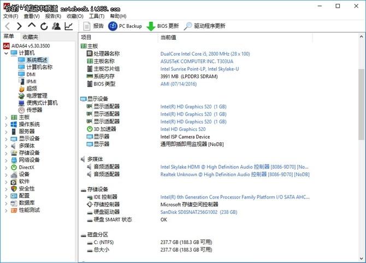Expand the DirectX tree node
This screenshot has height=263, width=366.
coord(5,167)
